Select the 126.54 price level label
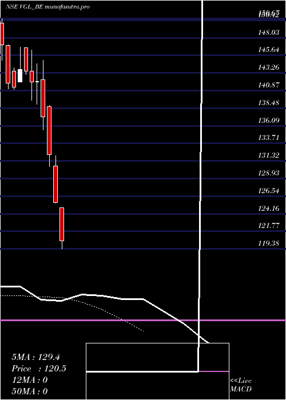Viewport: 286px width, 400px height. (x=269, y=190)
